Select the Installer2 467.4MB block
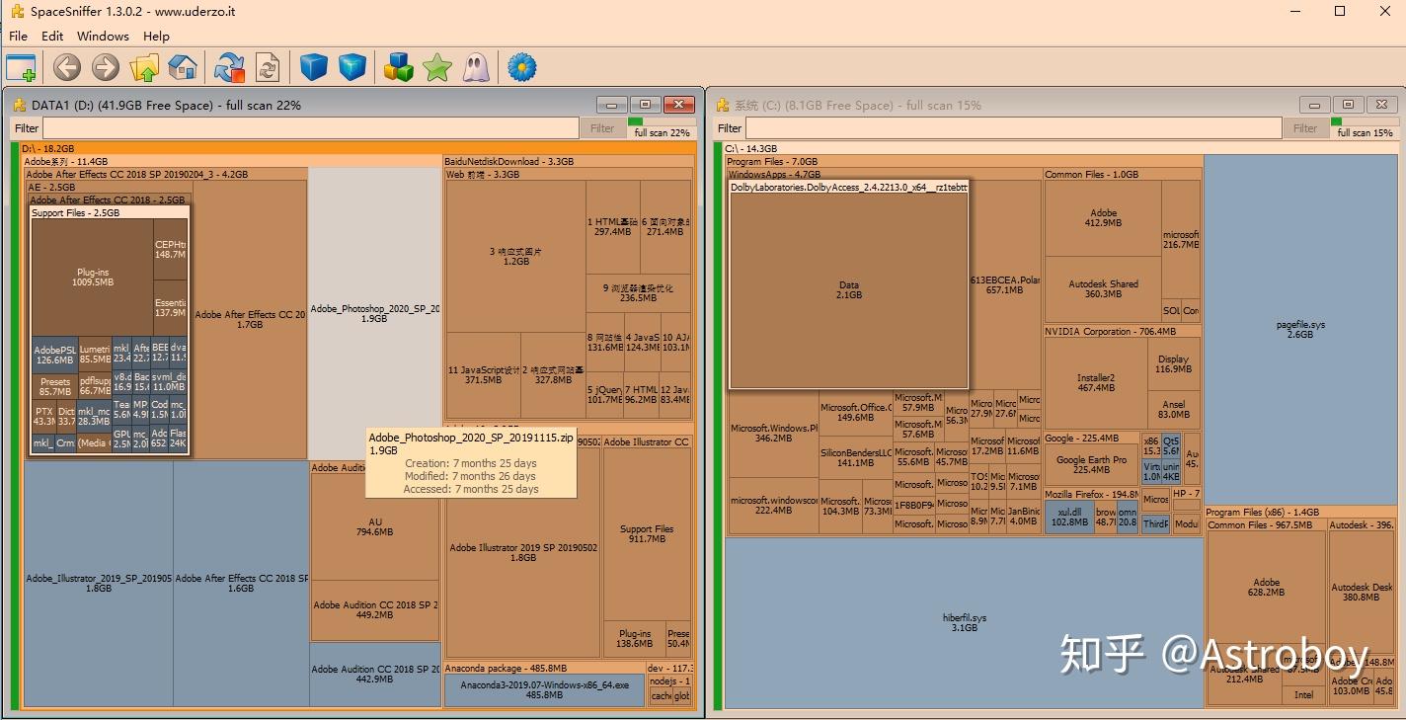The height and width of the screenshot is (720, 1406). coord(1095,383)
